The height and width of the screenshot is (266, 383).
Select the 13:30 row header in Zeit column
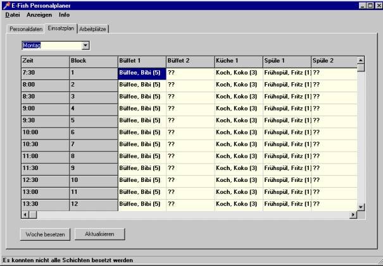pyautogui.click(x=44, y=203)
